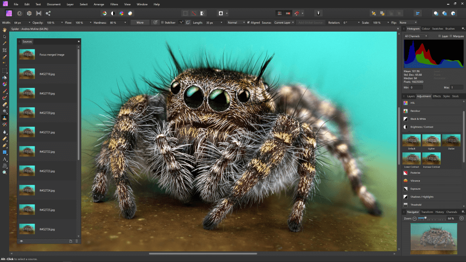Viewport: 466px width, 262px height.
Task: Toggle the Stabiliser checkbox
Action: [x=162, y=23]
